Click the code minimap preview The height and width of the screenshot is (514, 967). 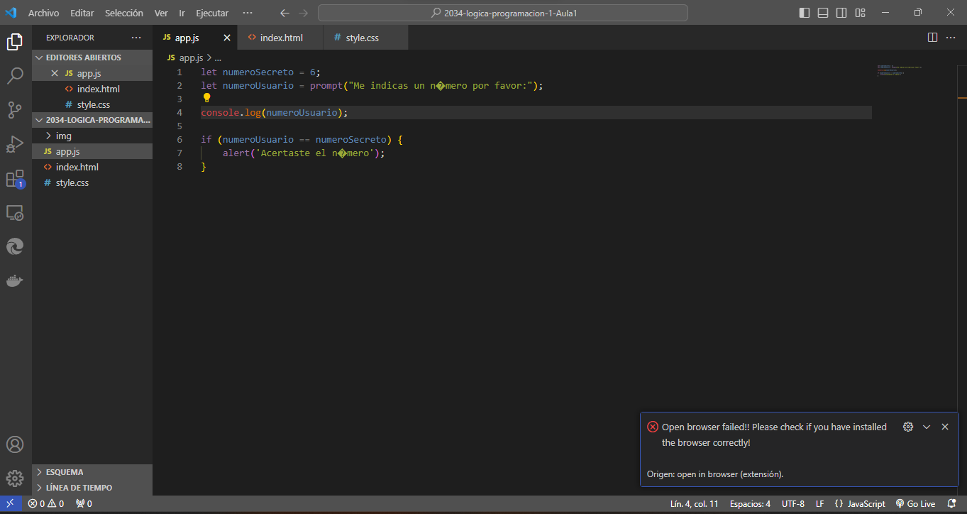900,71
